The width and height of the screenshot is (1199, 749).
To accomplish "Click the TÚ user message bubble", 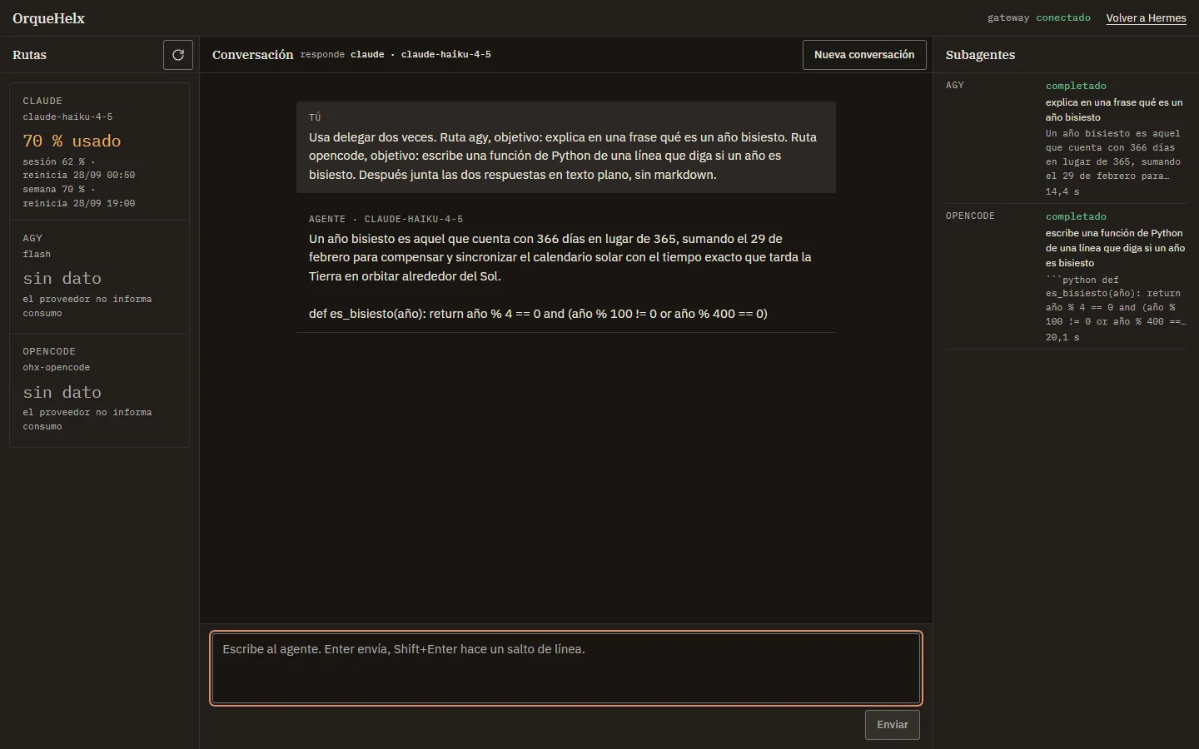I will tap(566, 147).
